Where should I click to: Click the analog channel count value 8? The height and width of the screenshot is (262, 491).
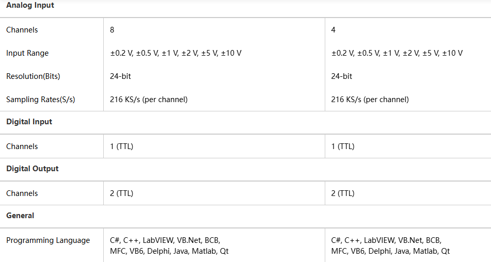coord(112,30)
